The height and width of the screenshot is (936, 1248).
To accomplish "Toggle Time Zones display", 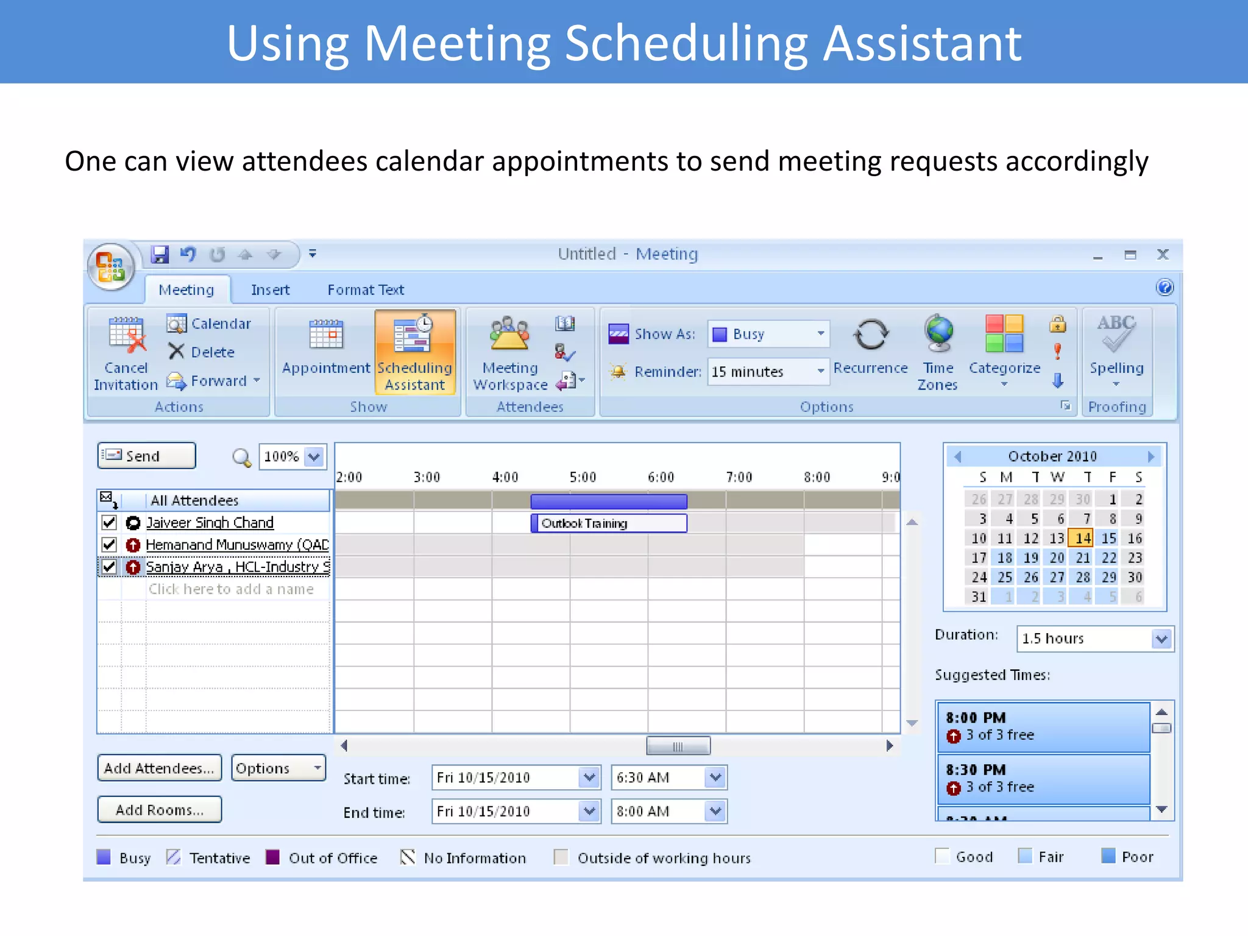I will point(938,353).
